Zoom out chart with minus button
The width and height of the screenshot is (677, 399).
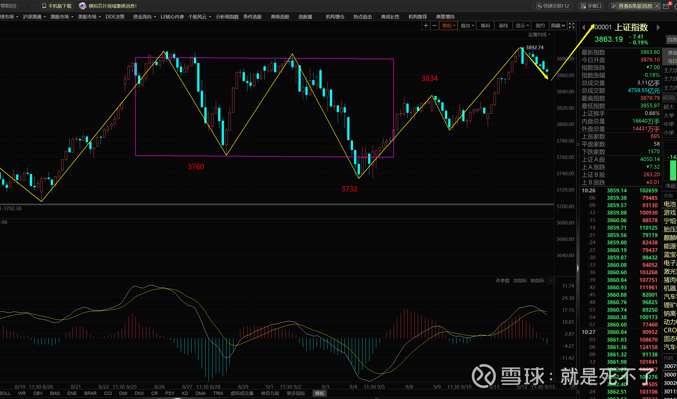(x=434, y=26)
